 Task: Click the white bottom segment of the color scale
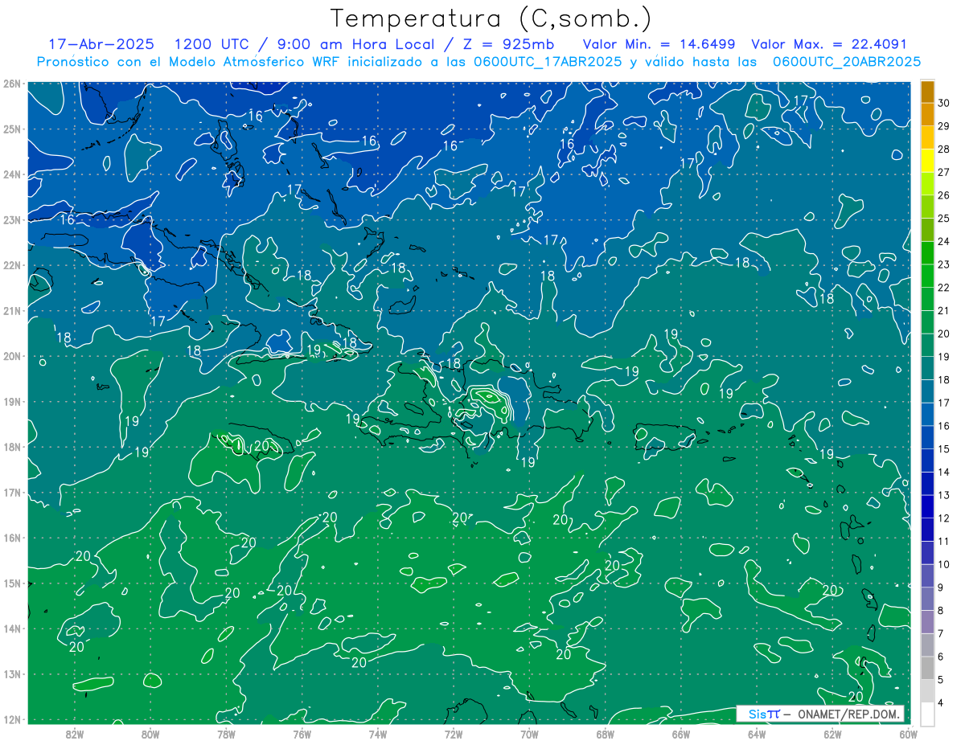coord(927,713)
